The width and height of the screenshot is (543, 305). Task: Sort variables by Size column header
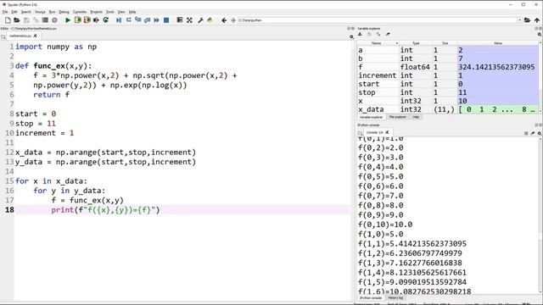pyautogui.click(x=445, y=43)
